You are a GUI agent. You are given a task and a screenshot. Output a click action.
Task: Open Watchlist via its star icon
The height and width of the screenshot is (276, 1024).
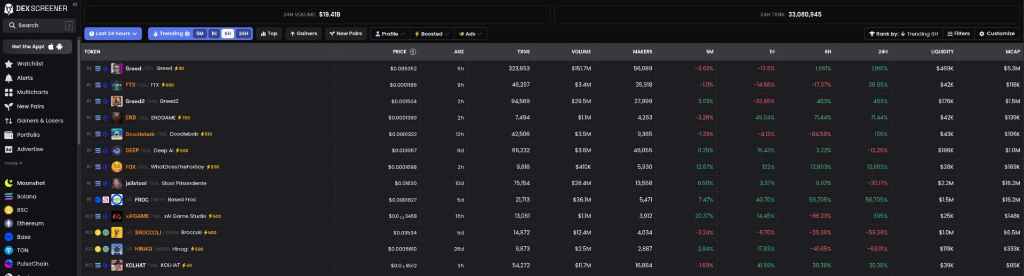point(9,64)
